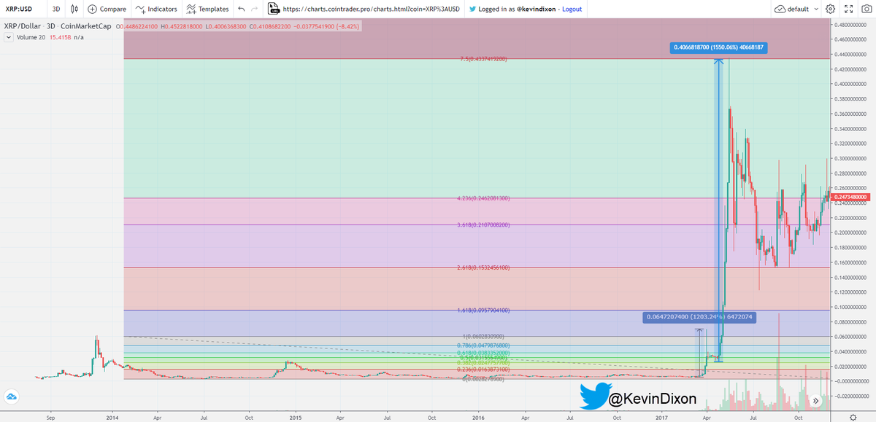Click the URL file icon

(273, 9)
